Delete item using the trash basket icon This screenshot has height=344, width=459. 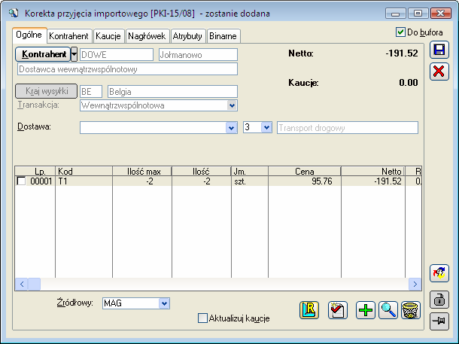point(411,310)
